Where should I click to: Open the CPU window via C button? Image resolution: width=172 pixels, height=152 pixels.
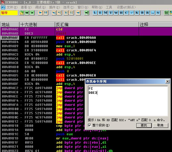tap(126, 13)
